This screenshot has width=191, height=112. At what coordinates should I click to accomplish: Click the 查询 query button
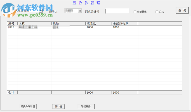click(x=182, y=10)
